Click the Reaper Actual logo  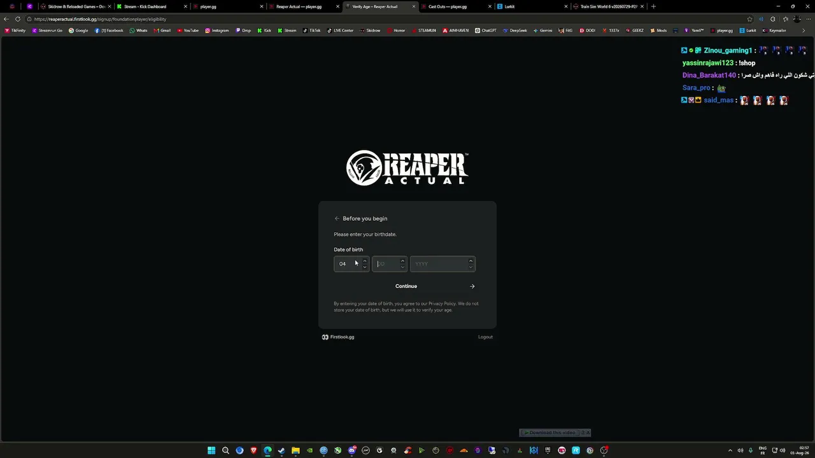click(x=407, y=168)
